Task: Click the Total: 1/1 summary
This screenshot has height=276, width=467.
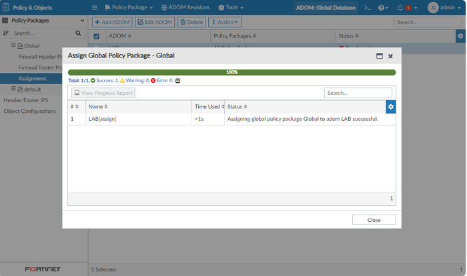Action: 79,81
